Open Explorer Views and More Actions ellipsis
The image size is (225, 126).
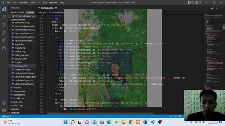pos(32,8)
